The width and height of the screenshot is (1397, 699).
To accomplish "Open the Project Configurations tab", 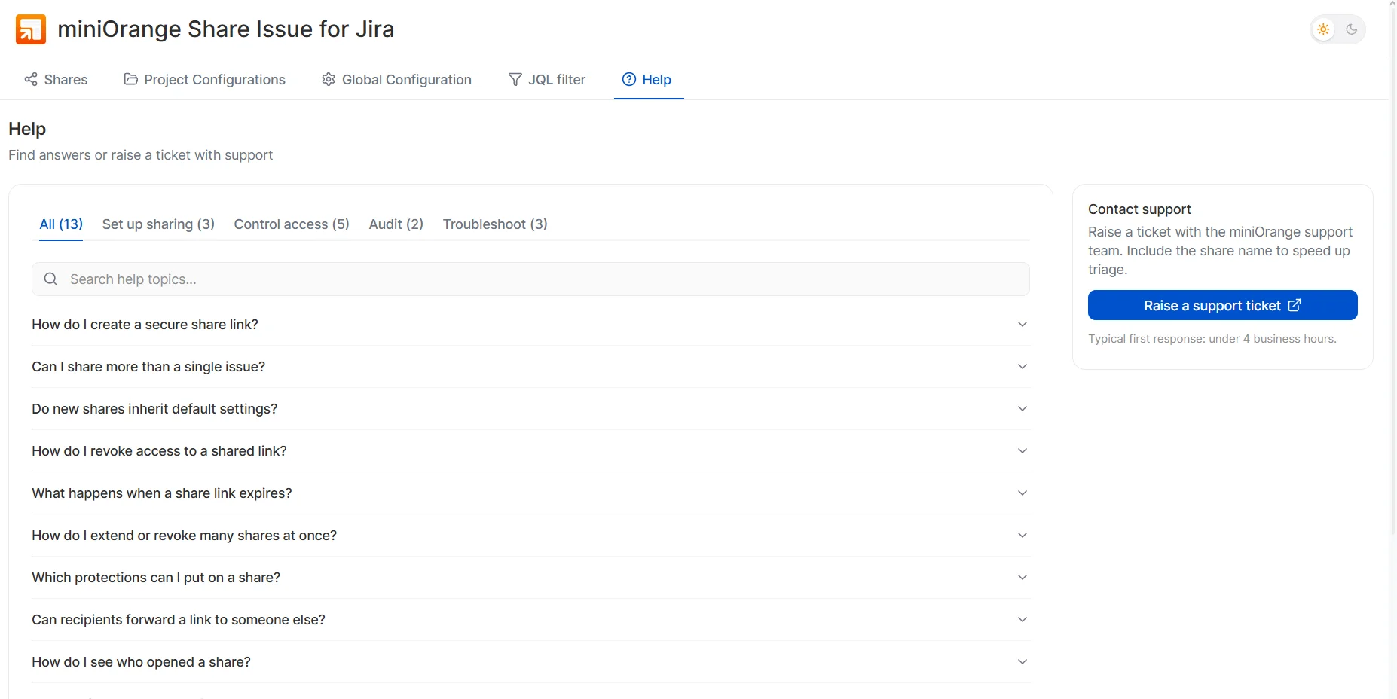I will [x=205, y=80].
